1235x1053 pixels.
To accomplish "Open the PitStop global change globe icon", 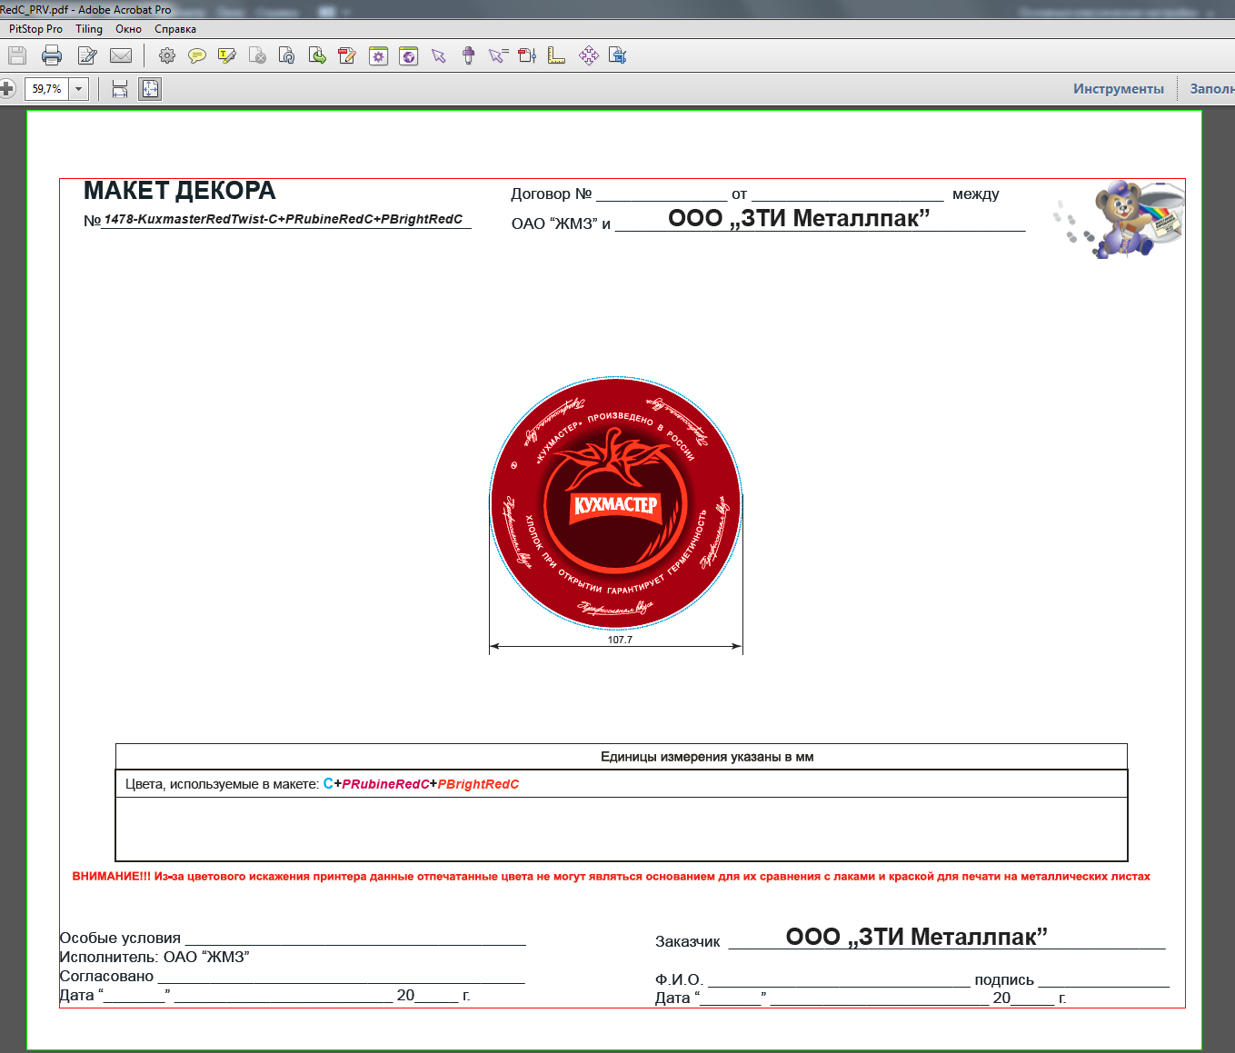I will coord(409,56).
